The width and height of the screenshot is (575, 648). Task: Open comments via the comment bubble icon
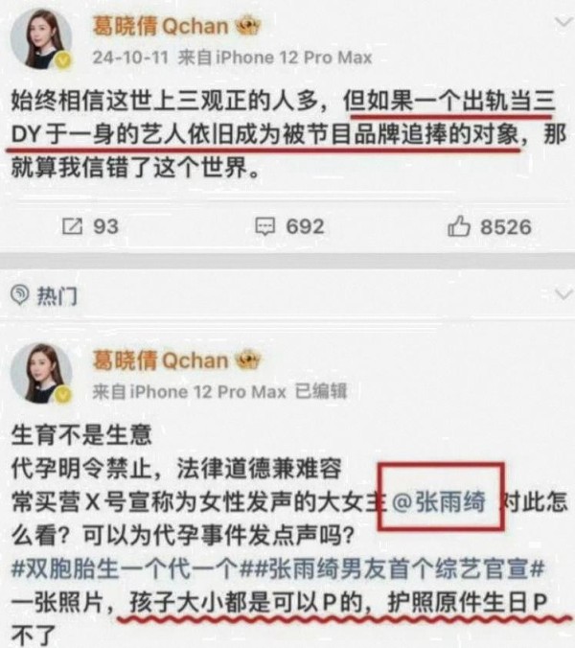pos(264,226)
